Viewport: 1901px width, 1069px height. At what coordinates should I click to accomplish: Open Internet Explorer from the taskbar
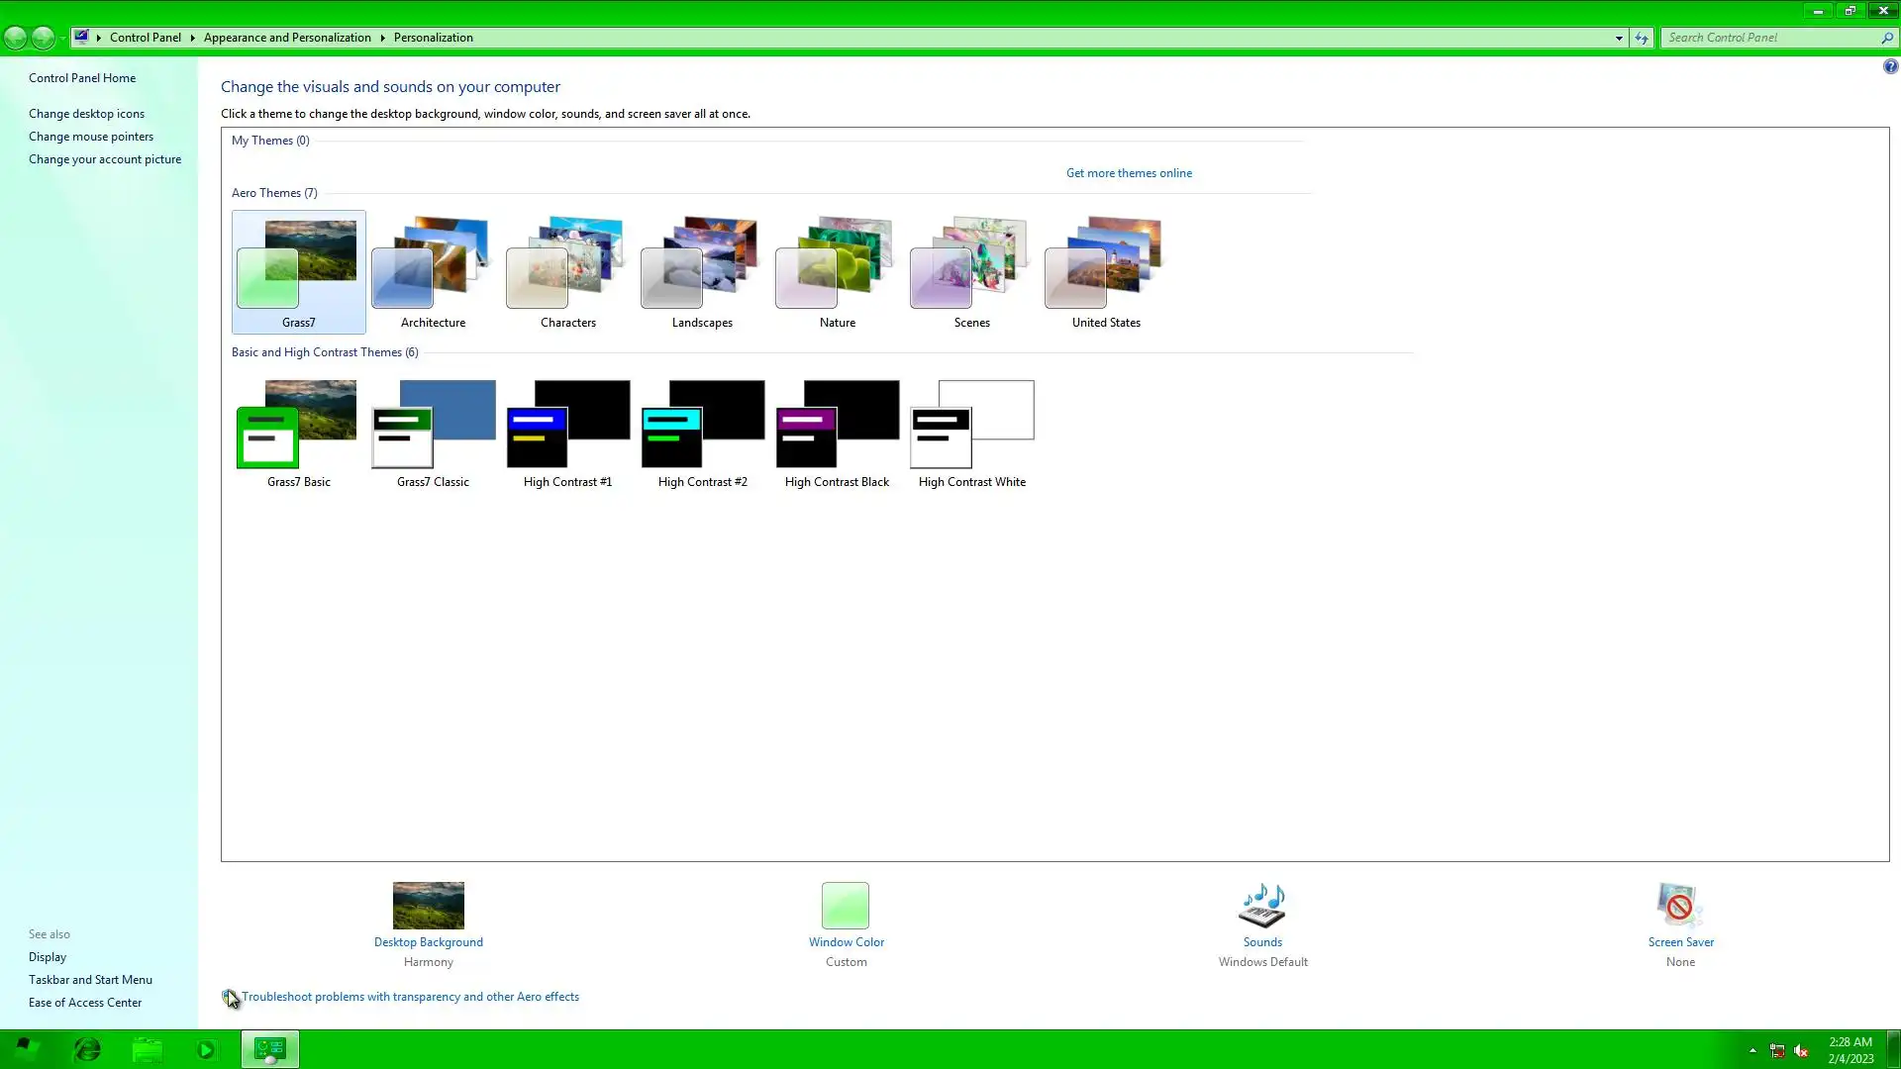87,1049
